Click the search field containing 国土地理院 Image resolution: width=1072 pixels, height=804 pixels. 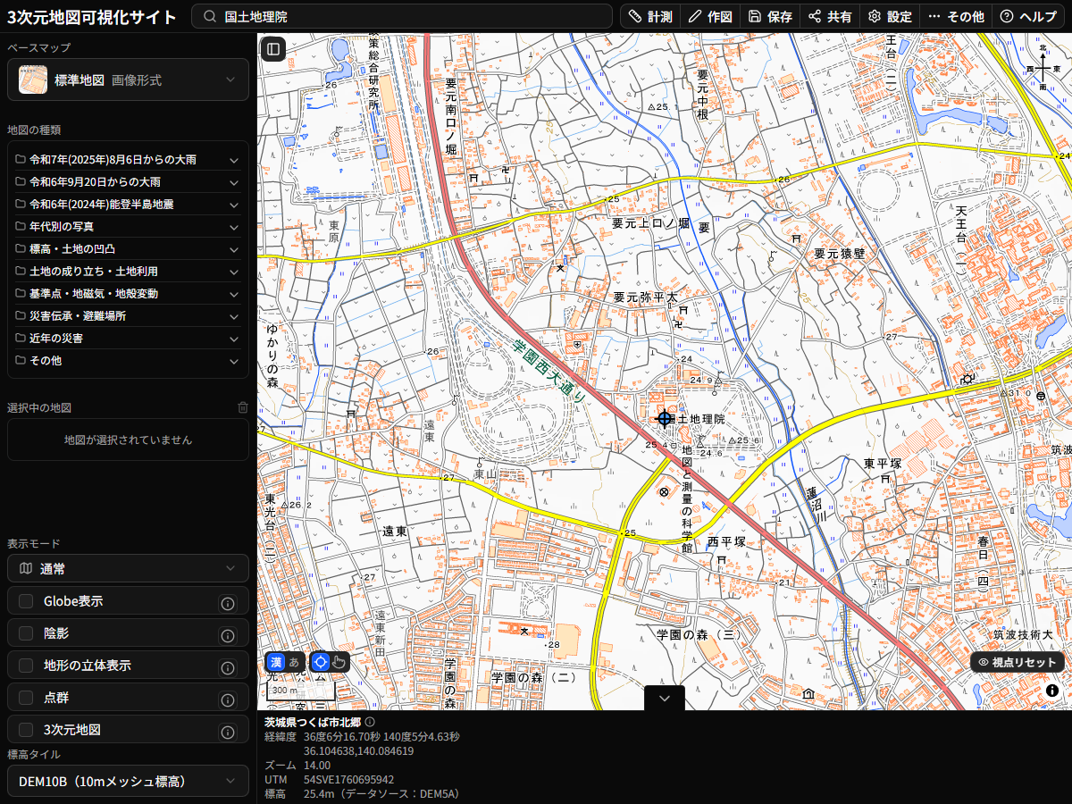coord(403,16)
